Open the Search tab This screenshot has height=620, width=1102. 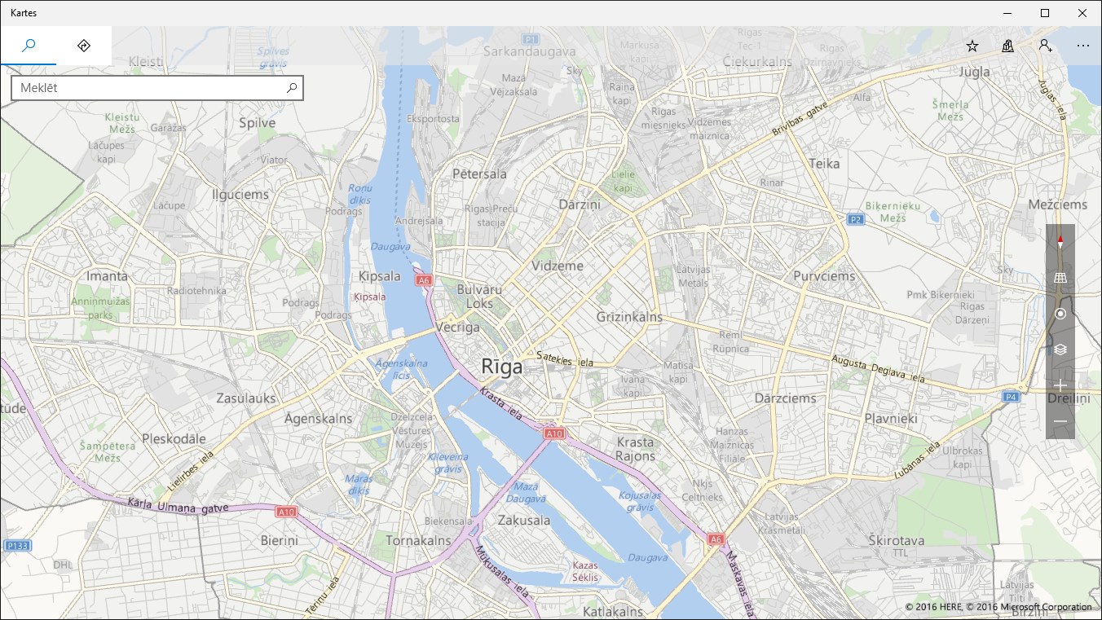(29, 46)
